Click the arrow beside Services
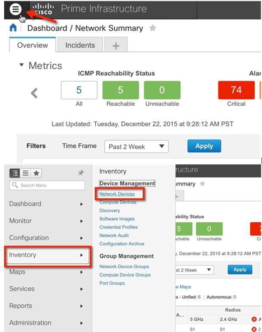Image resolution: width=262 pixels, height=332 pixels. [82, 289]
